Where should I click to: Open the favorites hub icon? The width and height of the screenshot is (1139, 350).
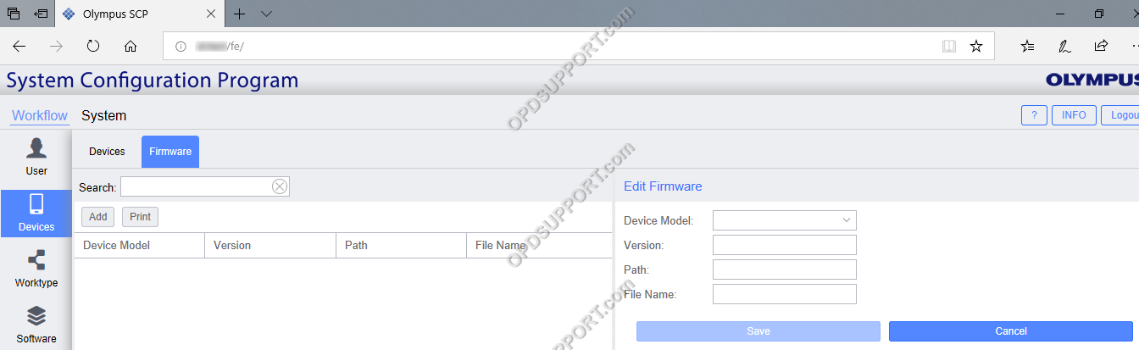tap(1027, 47)
